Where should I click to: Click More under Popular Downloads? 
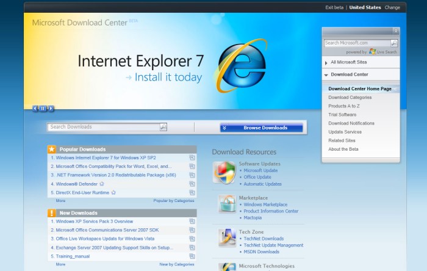click(x=60, y=201)
